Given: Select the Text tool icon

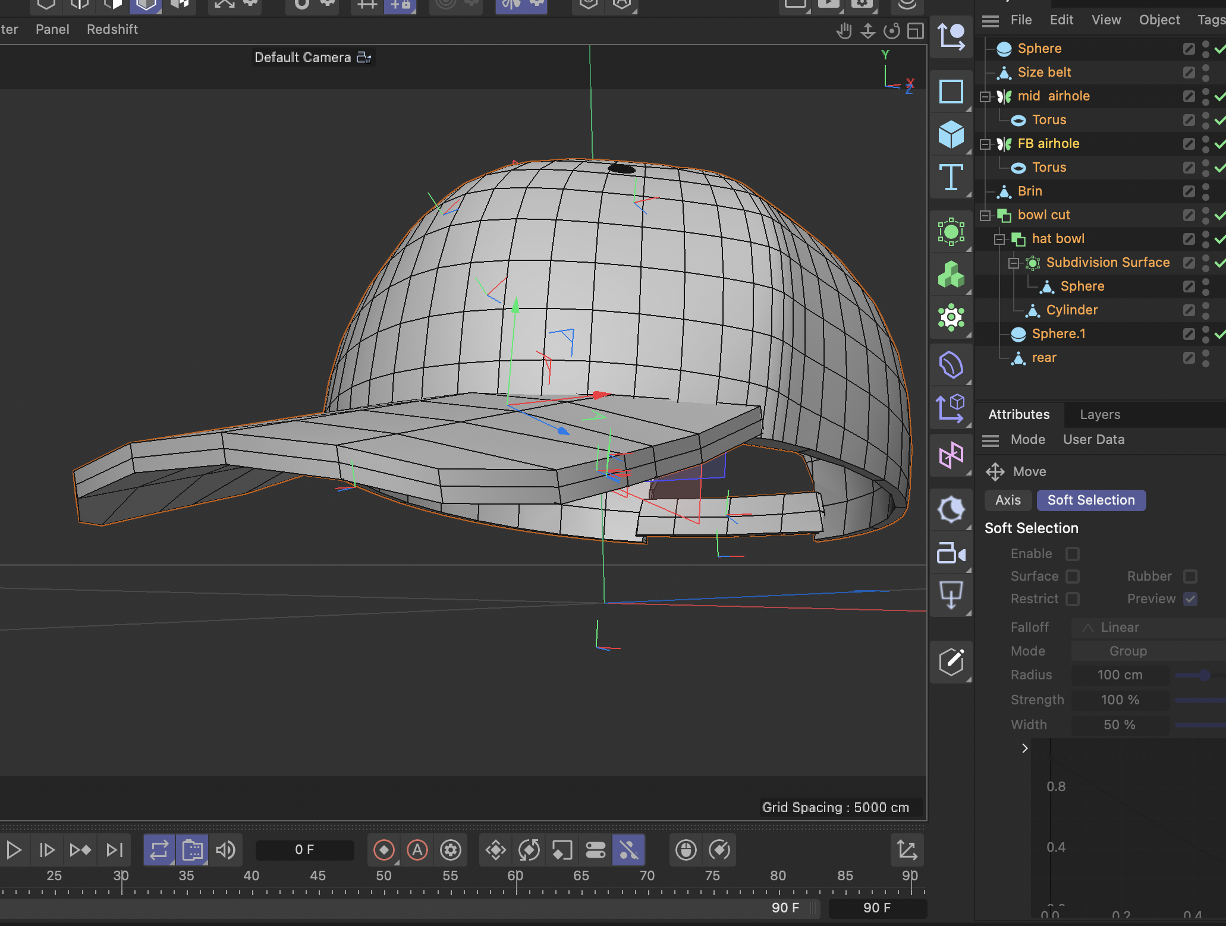Looking at the screenshot, I should pyautogui.click(x=950, y=177).
